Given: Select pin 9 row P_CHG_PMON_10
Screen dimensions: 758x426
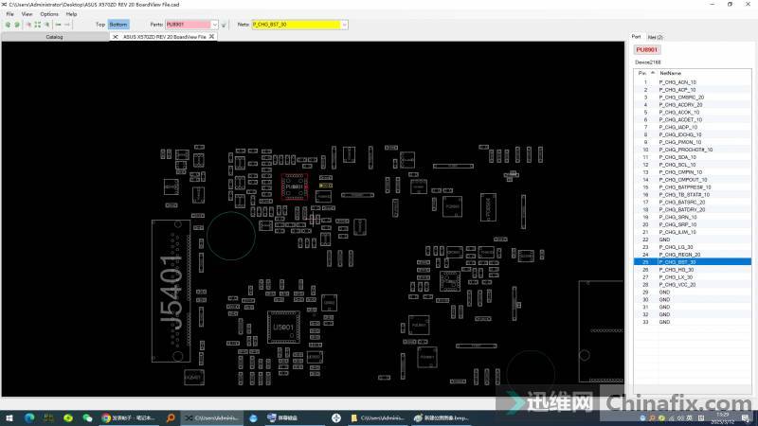Looking at the screenshot, I should point(693,142).
